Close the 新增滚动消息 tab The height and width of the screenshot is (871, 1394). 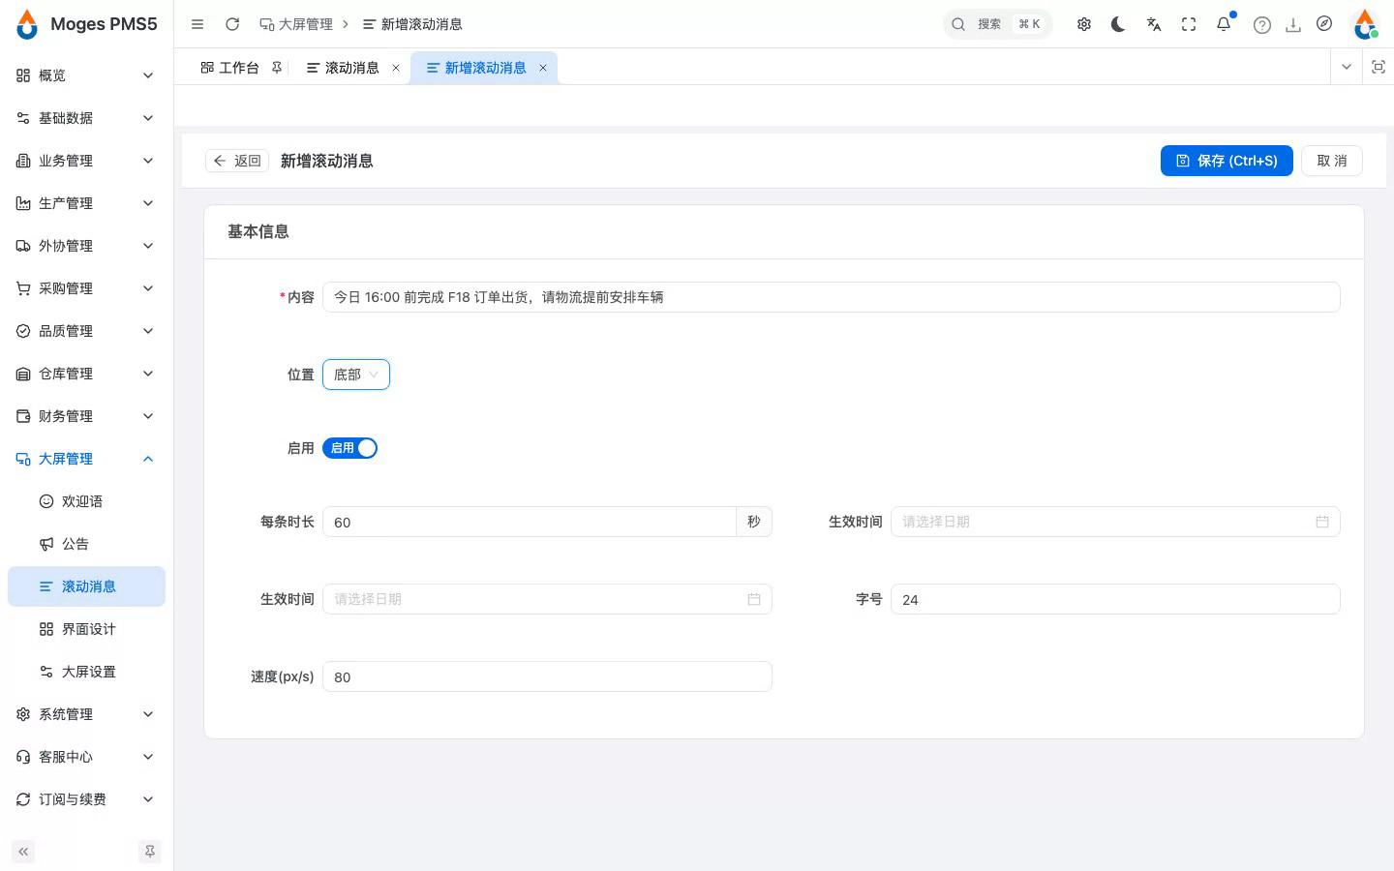point(543,68)
